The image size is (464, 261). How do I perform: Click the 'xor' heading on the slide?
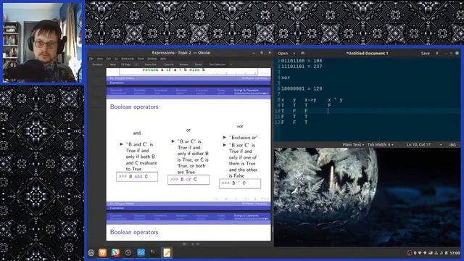click(240, 126)
